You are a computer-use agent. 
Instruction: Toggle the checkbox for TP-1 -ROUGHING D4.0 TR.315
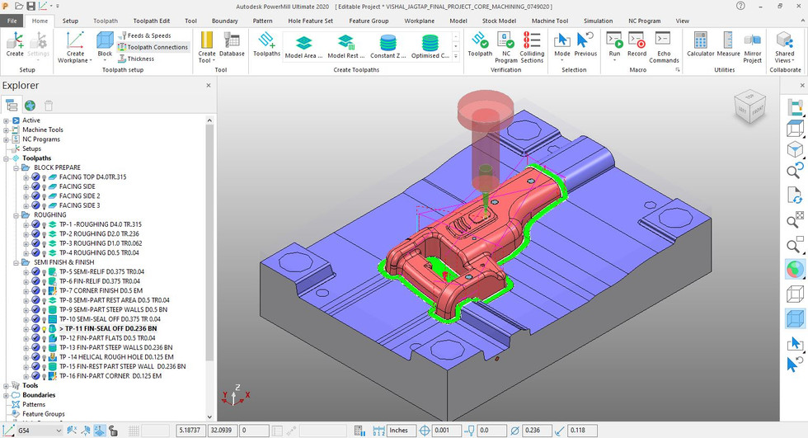tap(35, 224)
